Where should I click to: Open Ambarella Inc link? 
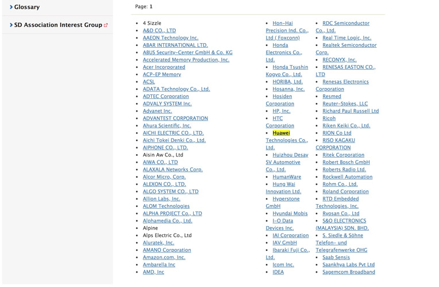coord(159,265)
